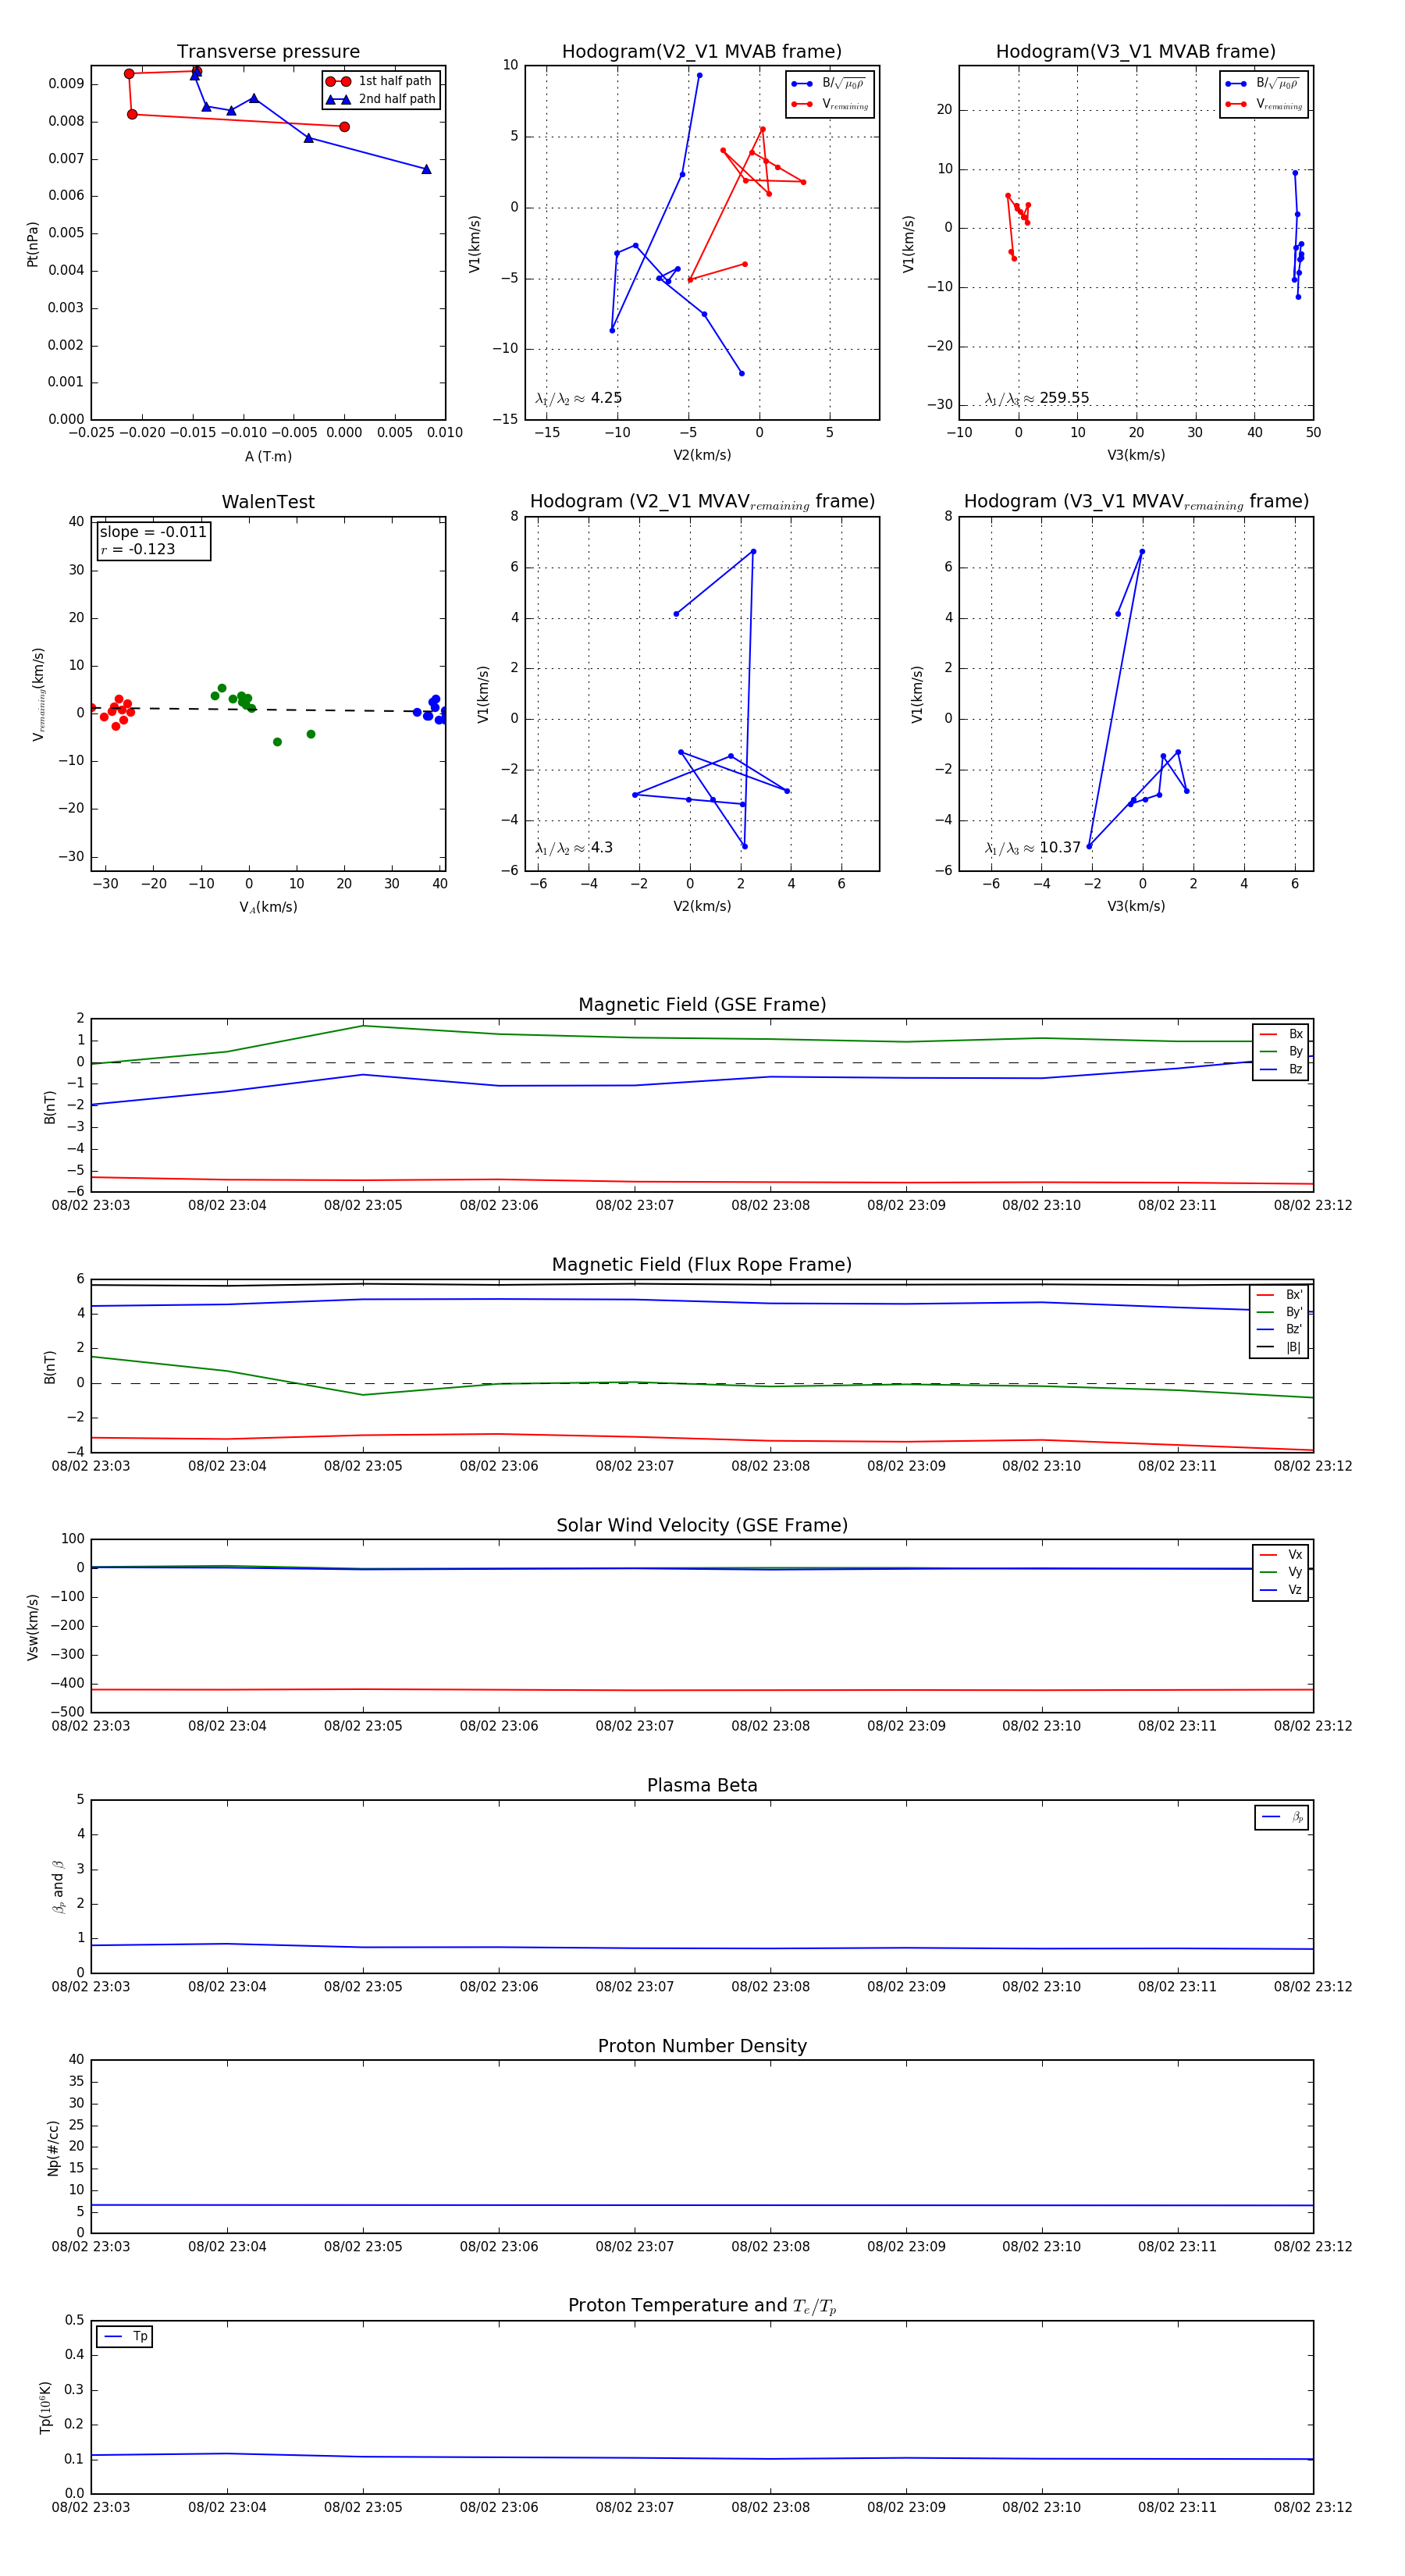Image resolution: width=1405 pixels, height=2576 pixels.
Task: Click "08/02 23:05" tick under Plasma Beta plot
Action: pos(363,1986)
